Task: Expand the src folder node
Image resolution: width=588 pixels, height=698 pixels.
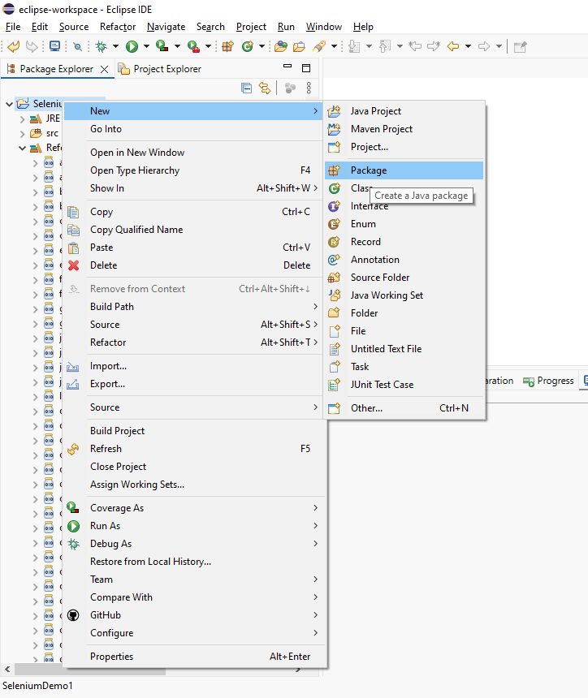Action: 22,134
